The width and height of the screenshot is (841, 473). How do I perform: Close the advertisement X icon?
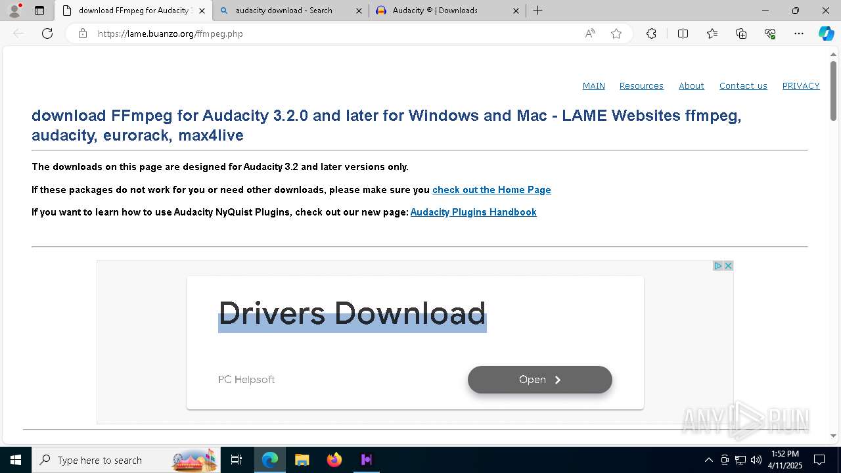(x=728, y=266)
